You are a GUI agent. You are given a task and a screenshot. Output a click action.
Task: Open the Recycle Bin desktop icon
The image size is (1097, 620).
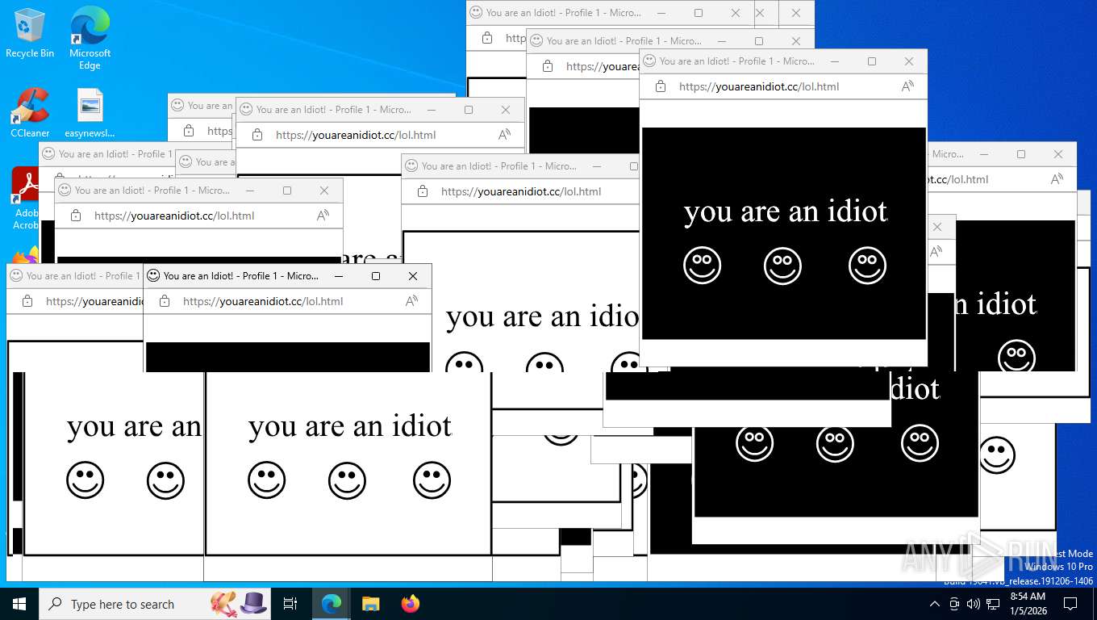point(30,34)
